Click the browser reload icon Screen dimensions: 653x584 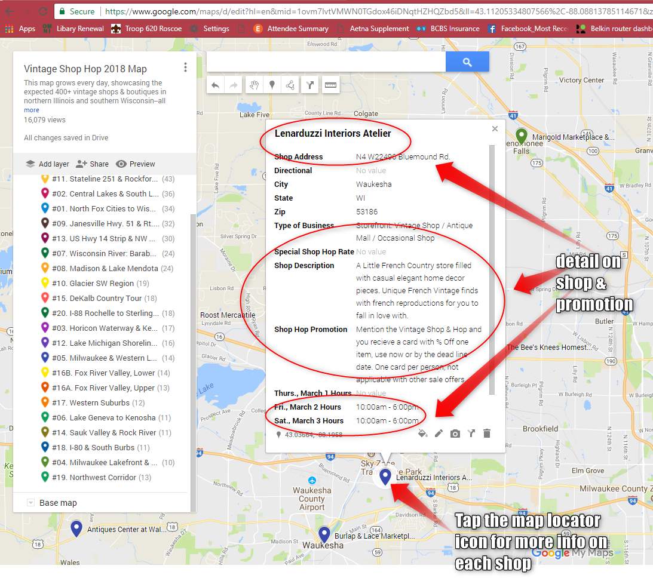point(43,11)
